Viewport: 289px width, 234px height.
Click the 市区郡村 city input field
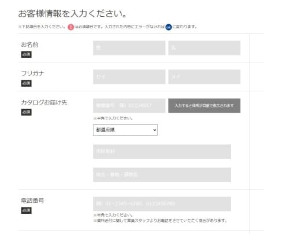click(162, 151)
